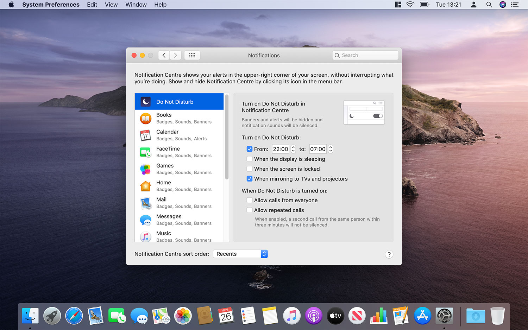Open the View menu in menu bar
The image size is (528, 330).
point(111,5)
